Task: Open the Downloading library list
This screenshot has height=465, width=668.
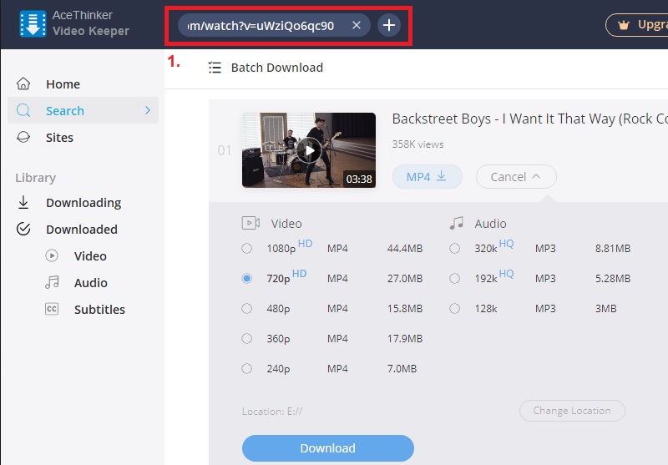Action: pyautogui.click(x=83, y=203)
